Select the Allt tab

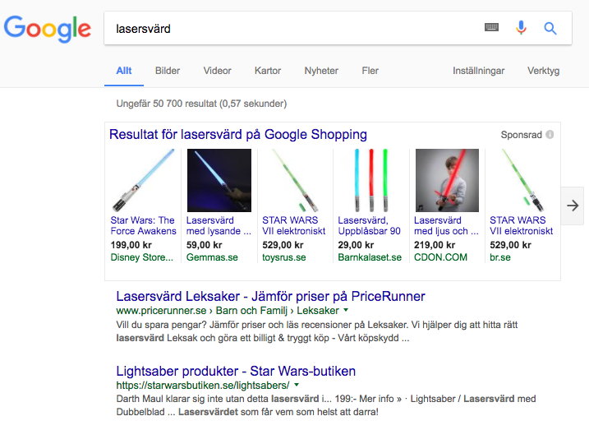[124, 71]
